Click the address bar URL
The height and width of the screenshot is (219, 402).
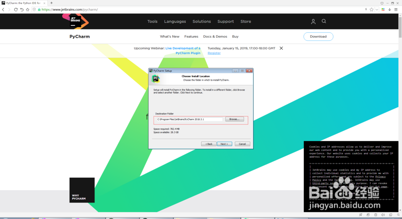point(70,10)
